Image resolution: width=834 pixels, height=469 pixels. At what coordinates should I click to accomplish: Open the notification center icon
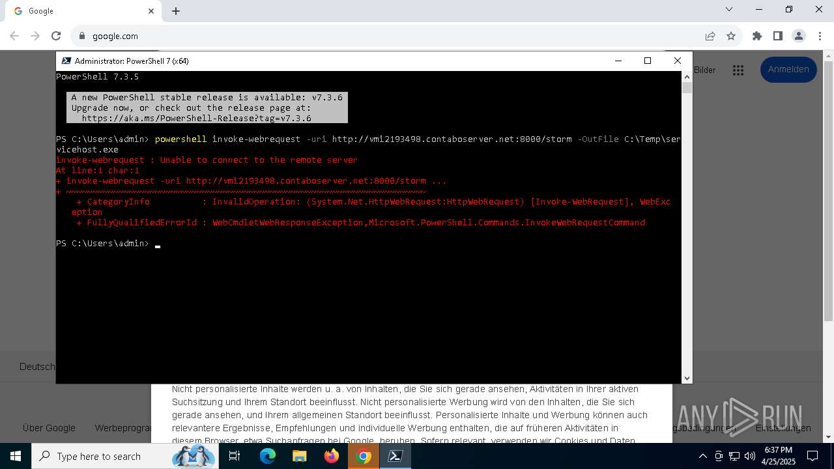click(813, 456)
